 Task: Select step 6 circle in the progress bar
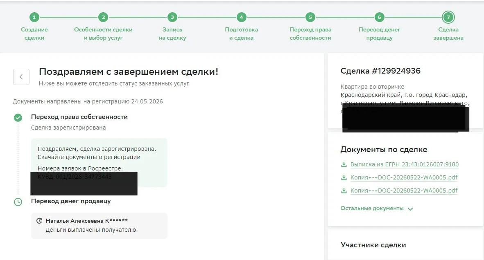tap(379, 17)
